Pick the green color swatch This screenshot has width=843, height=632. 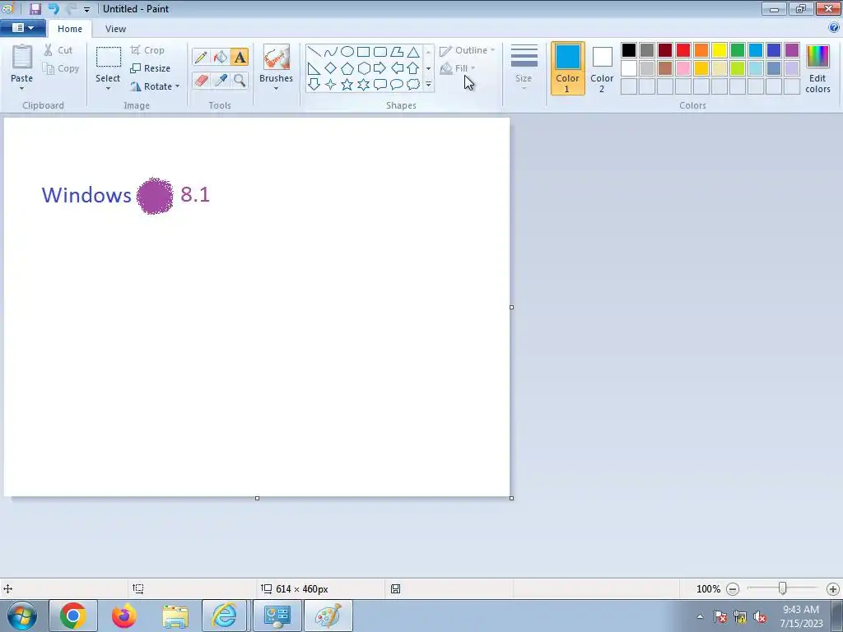(738, 50)
